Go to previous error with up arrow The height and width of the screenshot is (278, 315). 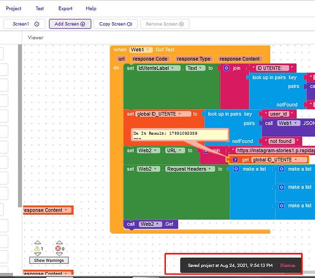[59, 242]
